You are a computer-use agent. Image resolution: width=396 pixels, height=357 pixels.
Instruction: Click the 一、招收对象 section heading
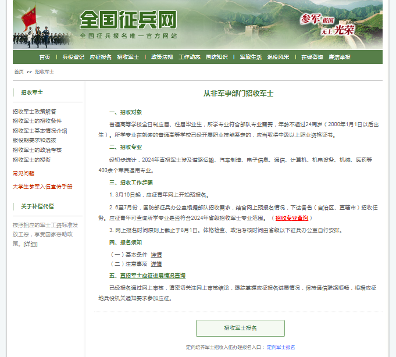[126, 112]
